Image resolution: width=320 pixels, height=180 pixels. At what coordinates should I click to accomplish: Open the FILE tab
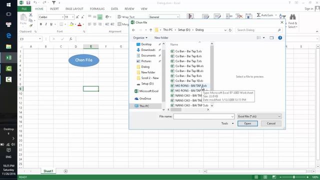pyautogui.click(x=24, y=9)
